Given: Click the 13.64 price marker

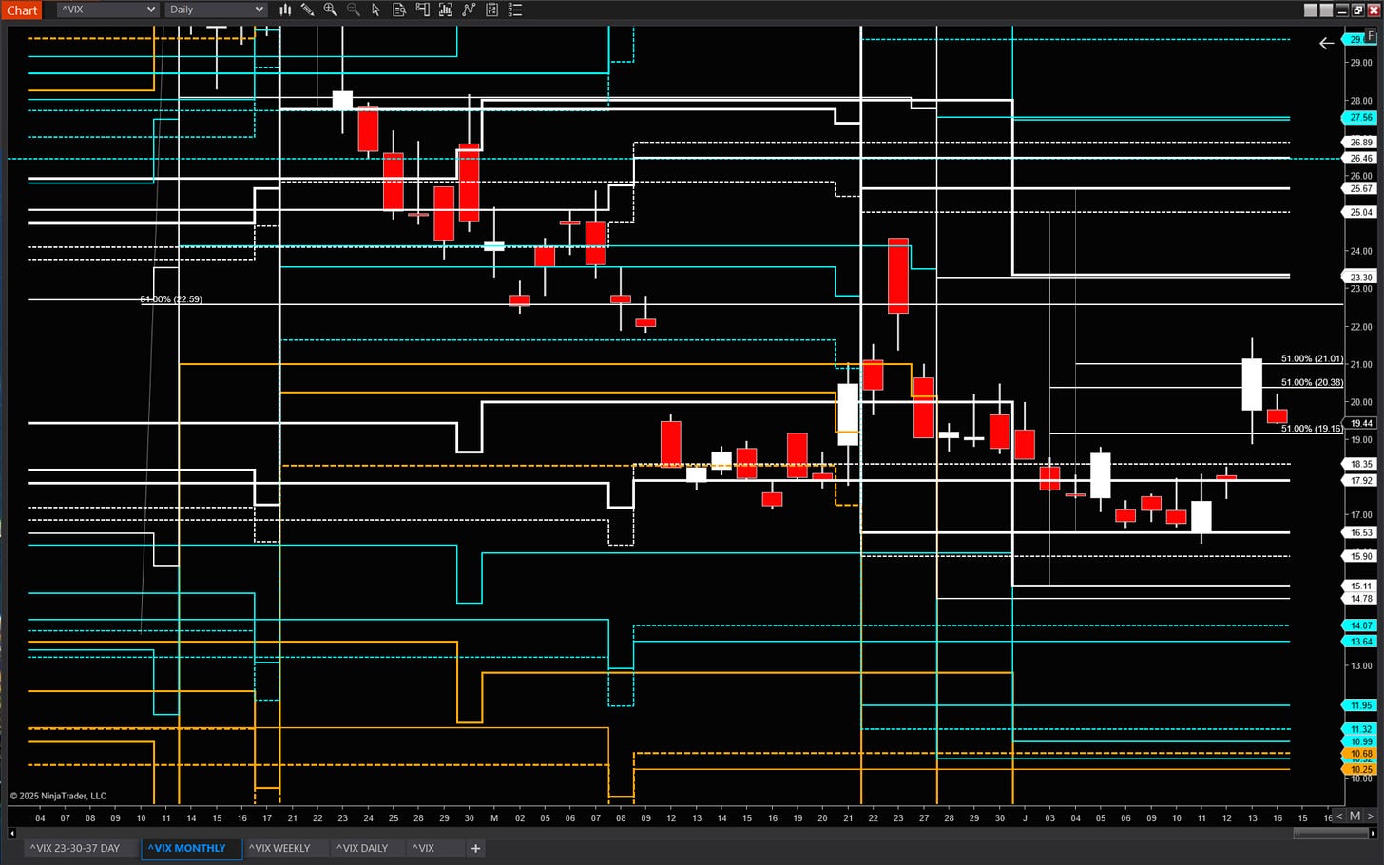Looking at the screenshot, I should (x=1360, y=642).
